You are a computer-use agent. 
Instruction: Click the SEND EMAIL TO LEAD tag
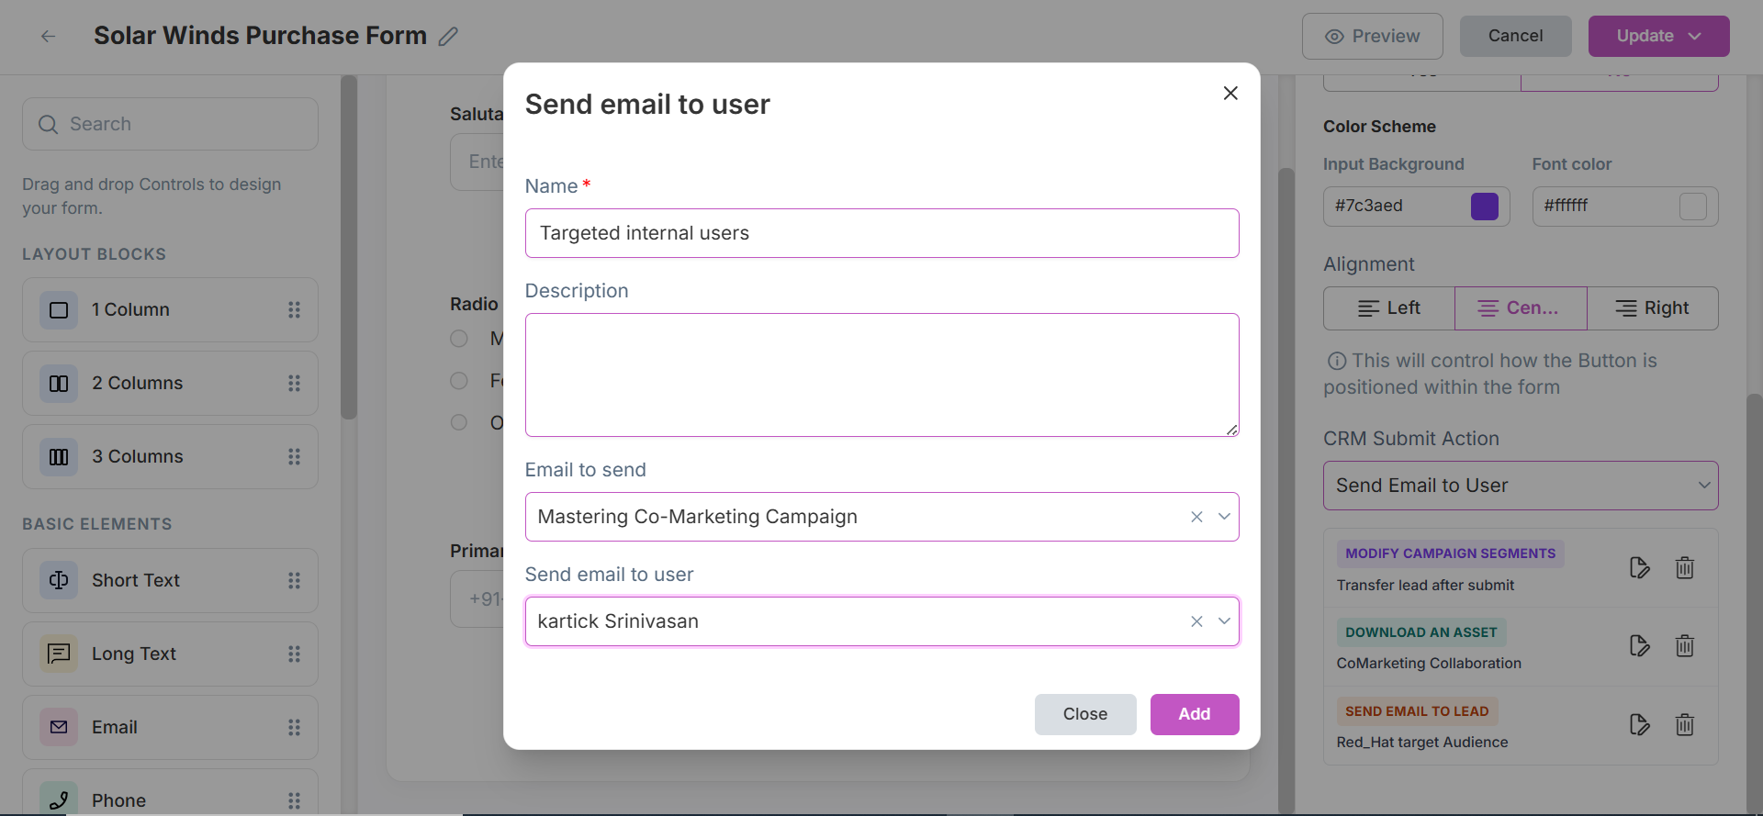(1417, 711)
